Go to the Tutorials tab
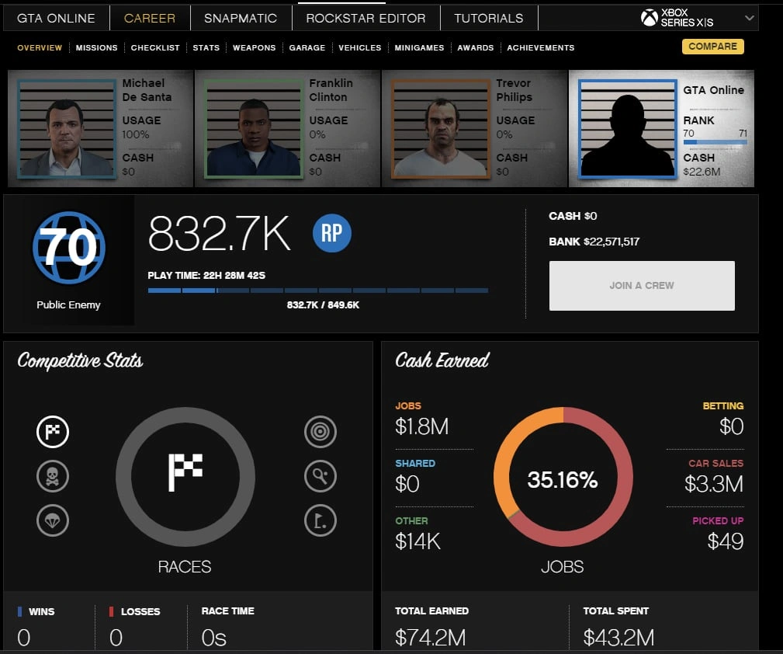This screenshot has height=654, width=783. (x=488, y=19)
